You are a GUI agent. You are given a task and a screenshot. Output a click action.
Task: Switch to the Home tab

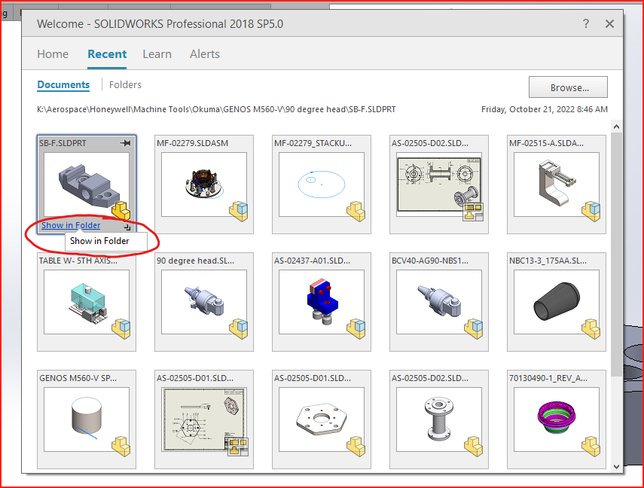click(53, 54)
